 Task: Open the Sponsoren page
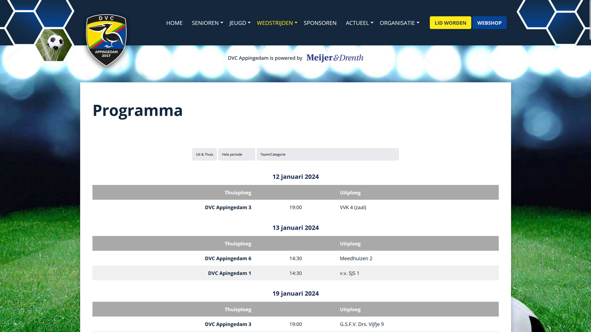[320, 23]
